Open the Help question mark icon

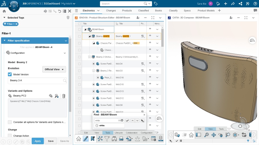[x=255, y=3]
